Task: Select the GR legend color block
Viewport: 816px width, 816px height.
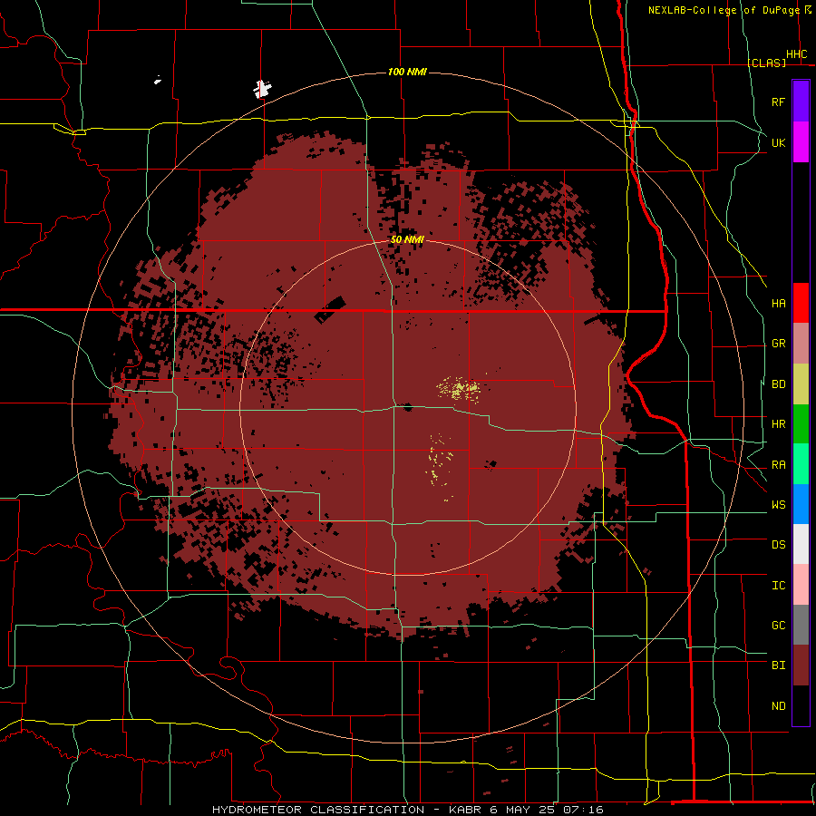Action: [801, 344]
